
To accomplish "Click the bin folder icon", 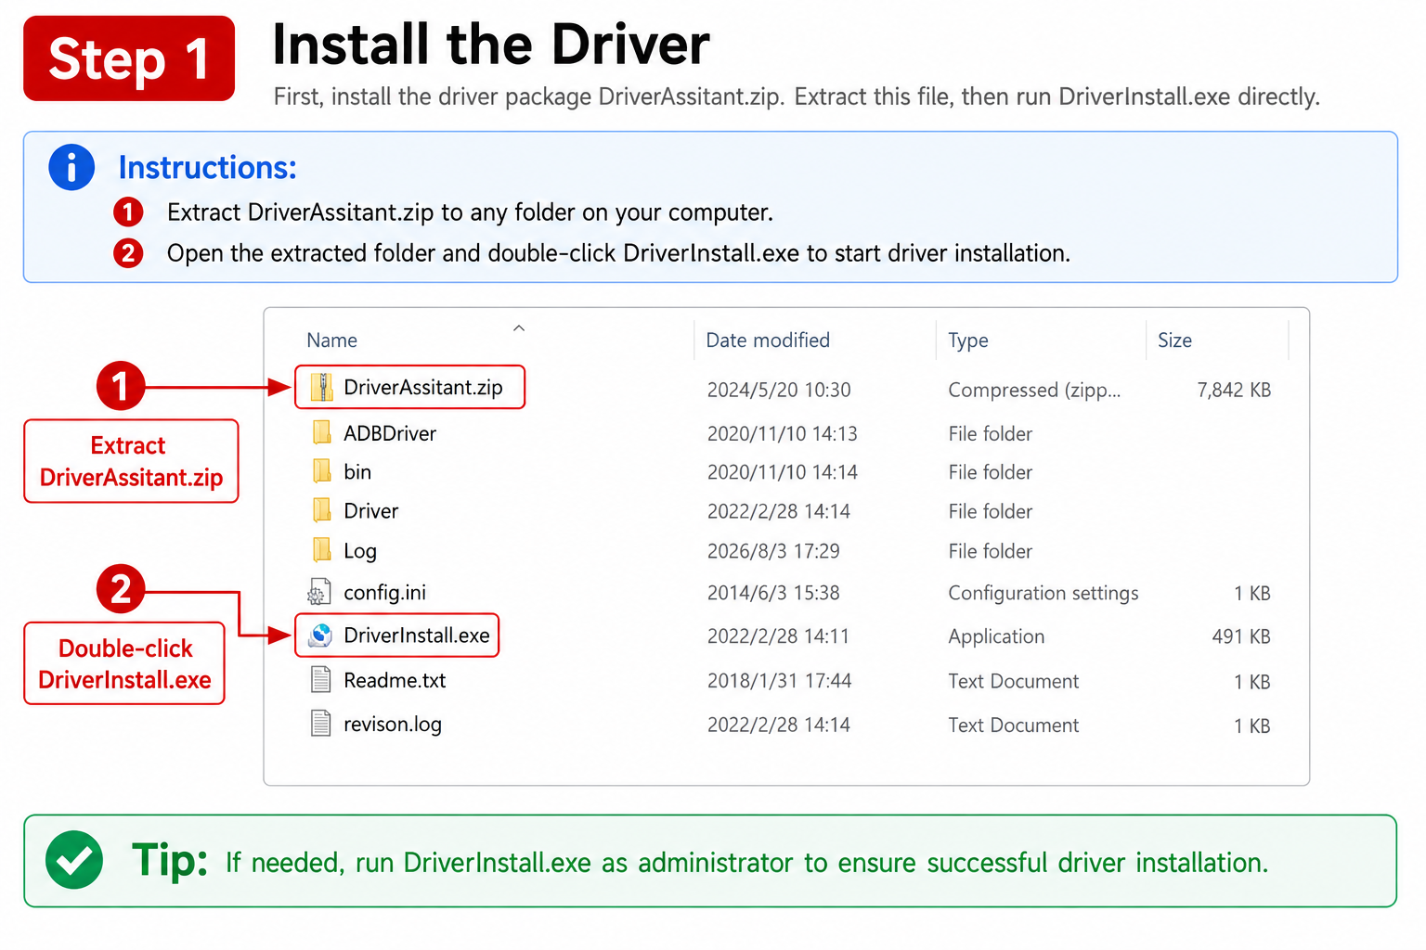I will pyautogui.click(x=321, y=471).
